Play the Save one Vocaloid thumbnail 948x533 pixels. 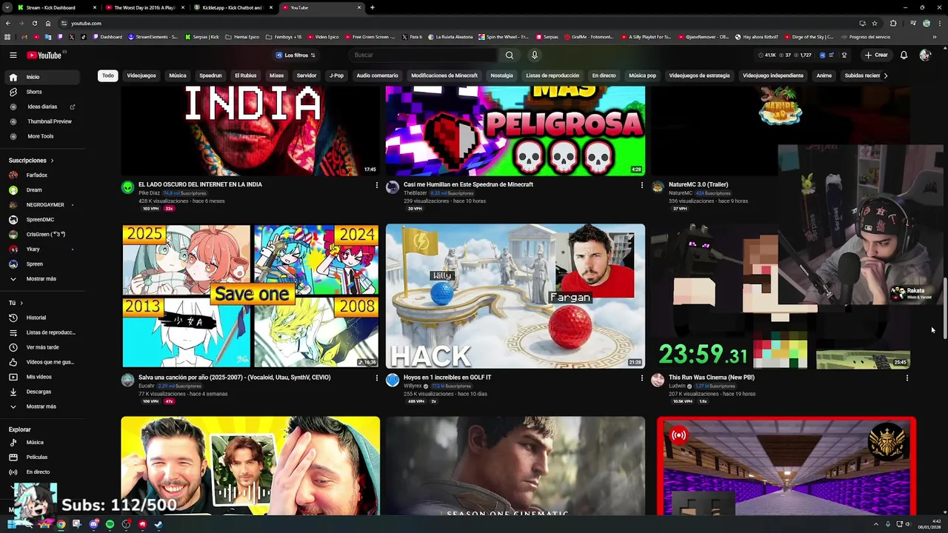tap(250, 295)
